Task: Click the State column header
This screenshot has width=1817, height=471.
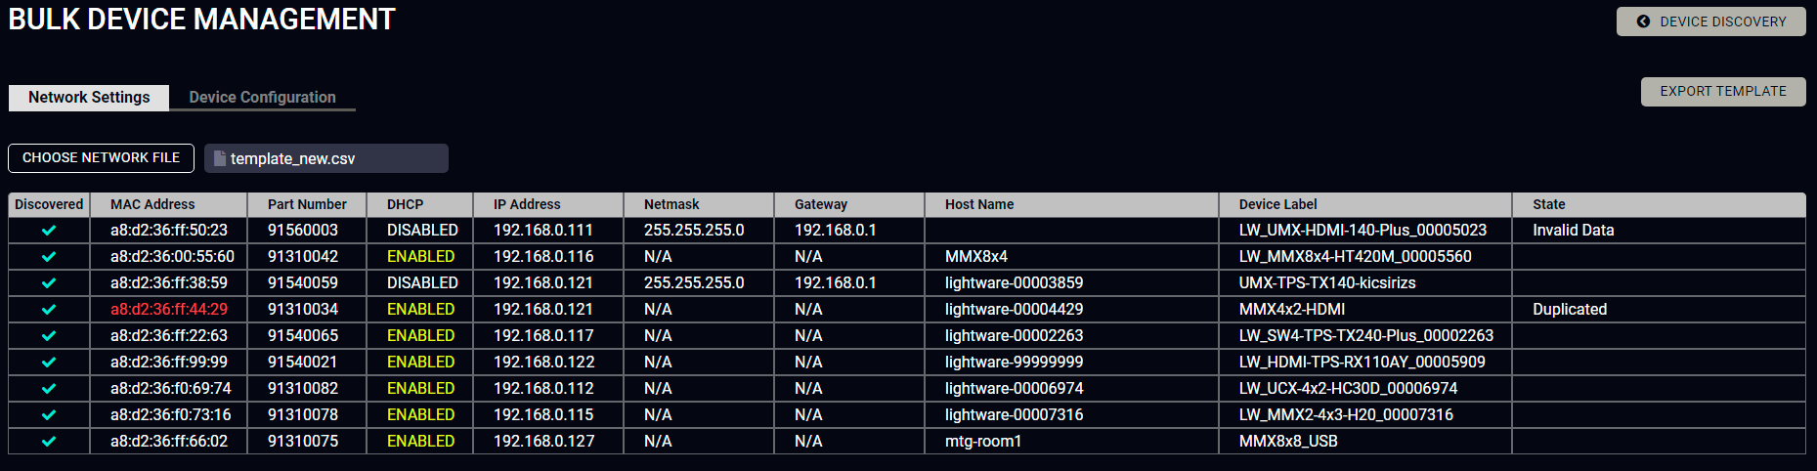Action: tap(1548, 204)
